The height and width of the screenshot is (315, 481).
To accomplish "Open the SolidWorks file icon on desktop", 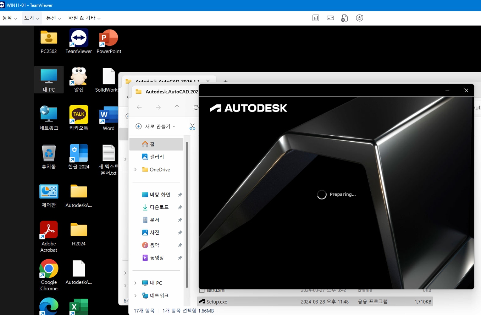I will [x=107, y=80].
